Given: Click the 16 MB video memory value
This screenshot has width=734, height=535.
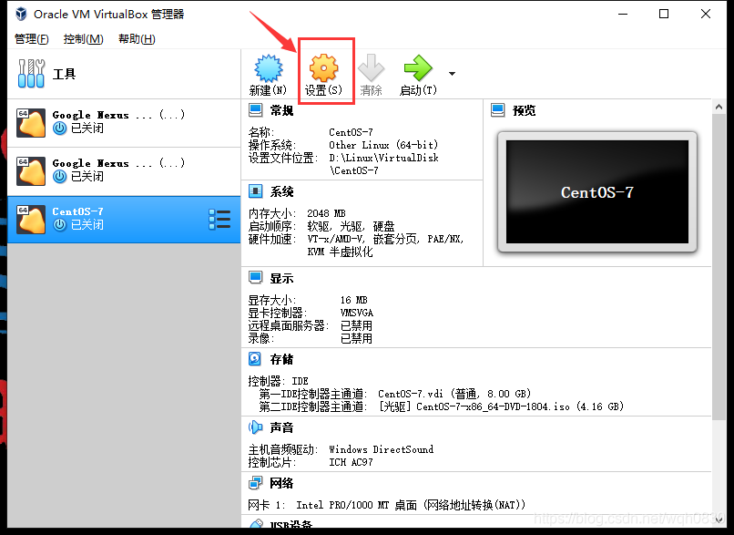Looking at the screenshot, I should pos(354,300).
